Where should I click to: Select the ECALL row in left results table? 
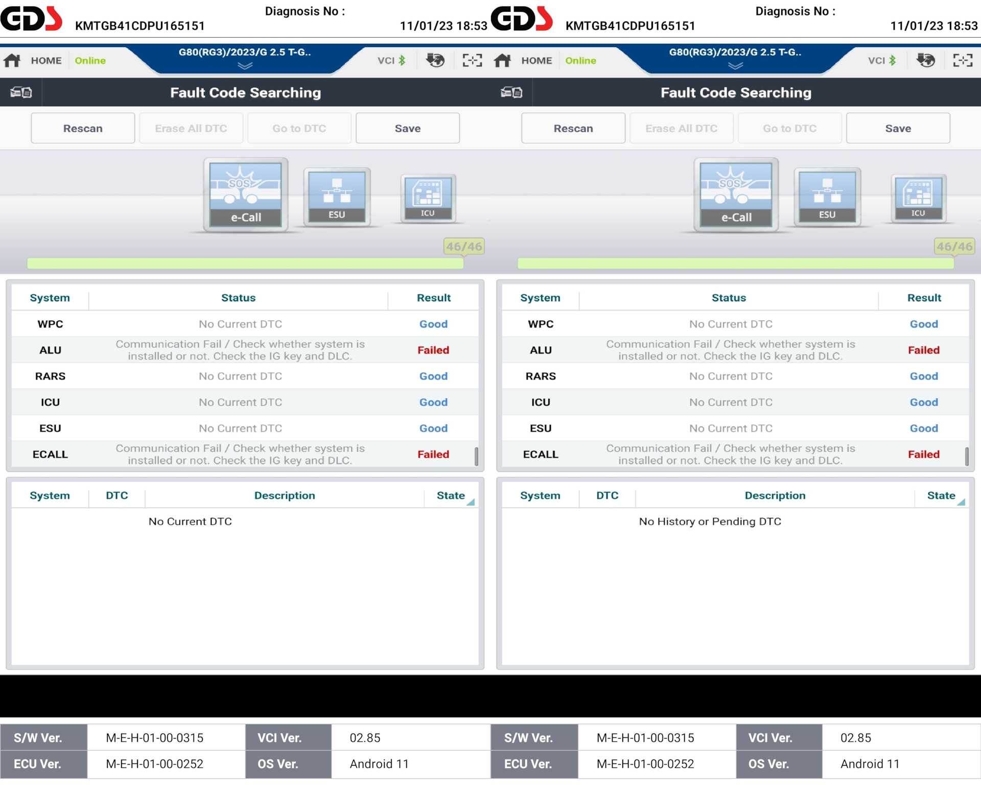(x=244, y=455)
